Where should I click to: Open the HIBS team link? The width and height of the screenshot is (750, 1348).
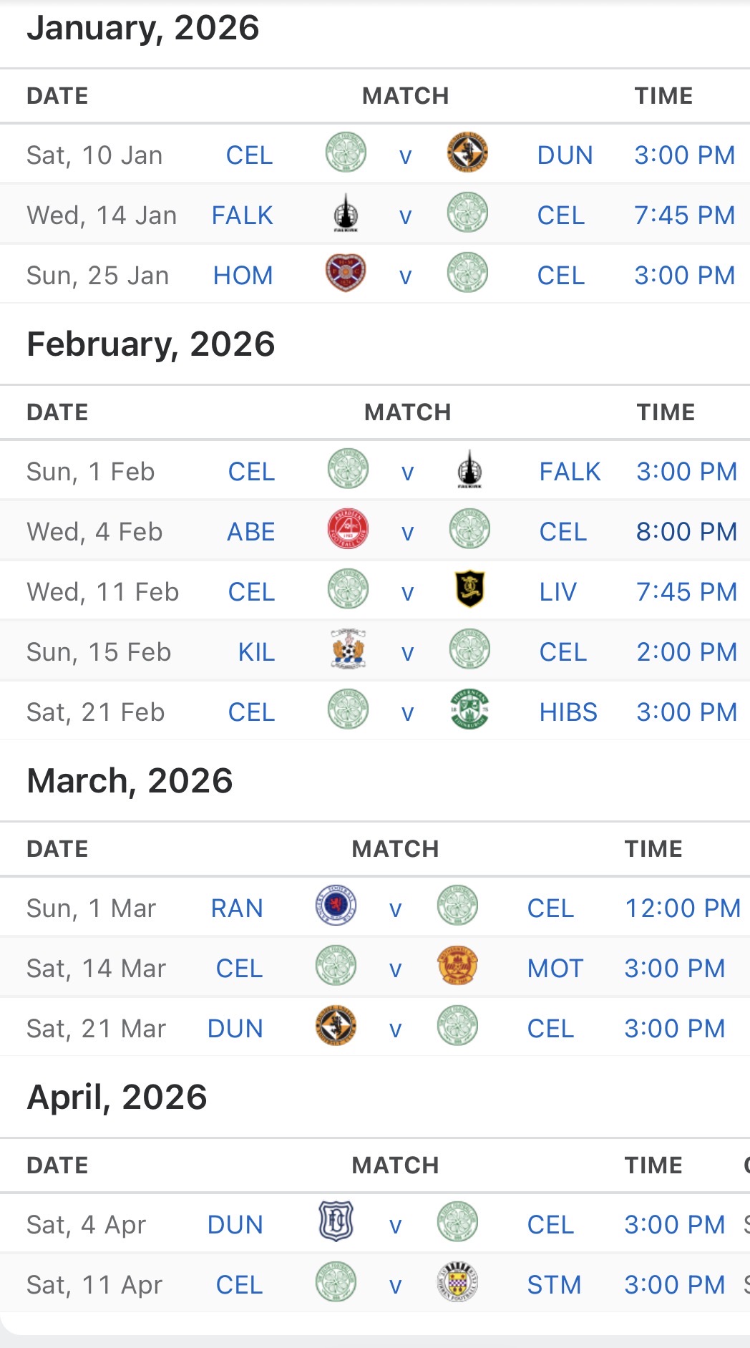pos(568,712)
